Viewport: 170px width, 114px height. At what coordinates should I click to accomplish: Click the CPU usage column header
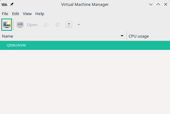point(148,36)
